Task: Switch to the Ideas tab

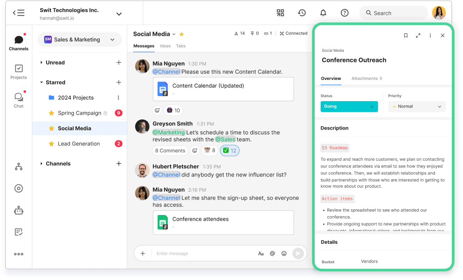Action: [x=165, y=46]
